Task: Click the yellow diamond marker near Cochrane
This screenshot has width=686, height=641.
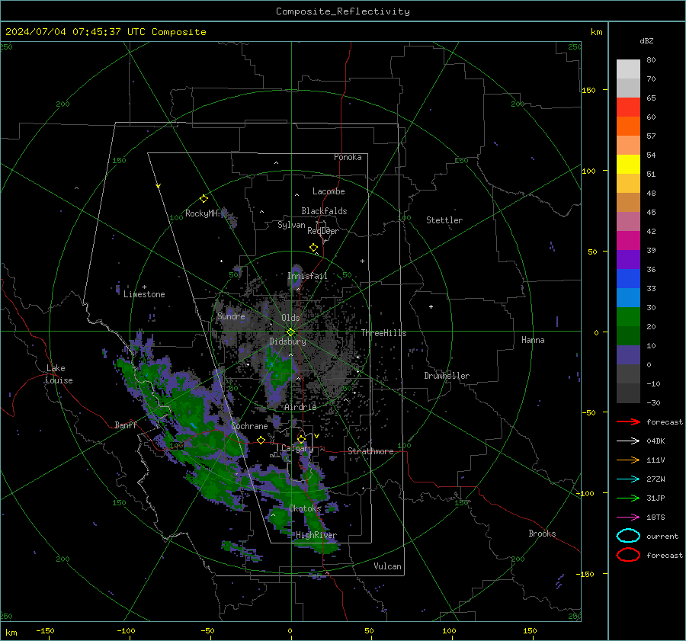Action: point(261,440)
